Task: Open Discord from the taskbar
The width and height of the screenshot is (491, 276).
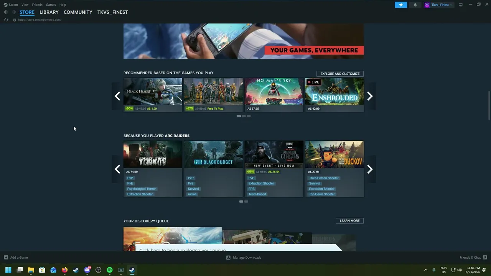Action: coord(87,270)
